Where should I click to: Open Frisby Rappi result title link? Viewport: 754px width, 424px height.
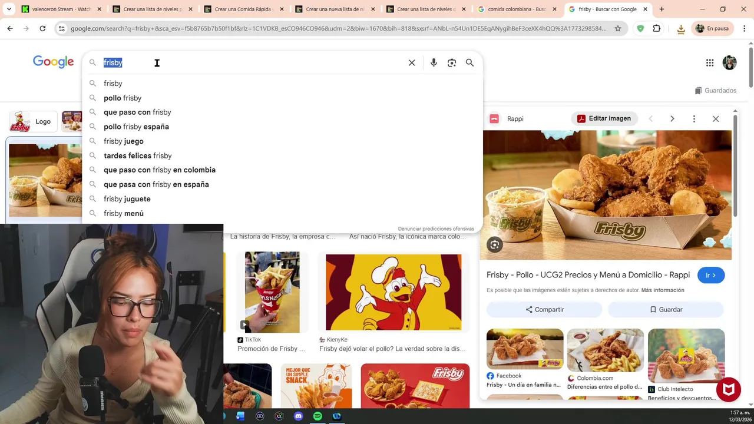pyautogui.click(x=588, y=275)
